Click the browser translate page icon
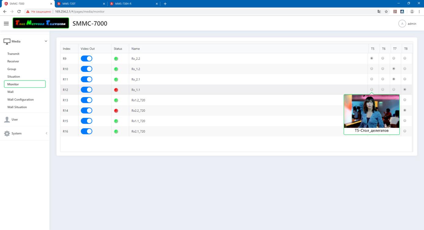Image resolution: width=424 pixels, height=230 pixels. click(x=379, y=12)
